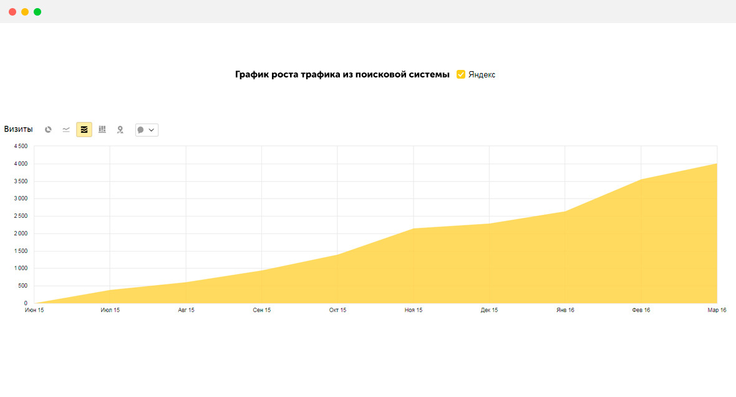The width and height of the screenshot is (736, 397).
Task: Click the Фев 16 axis label
Action: click(x=641, y=310)
